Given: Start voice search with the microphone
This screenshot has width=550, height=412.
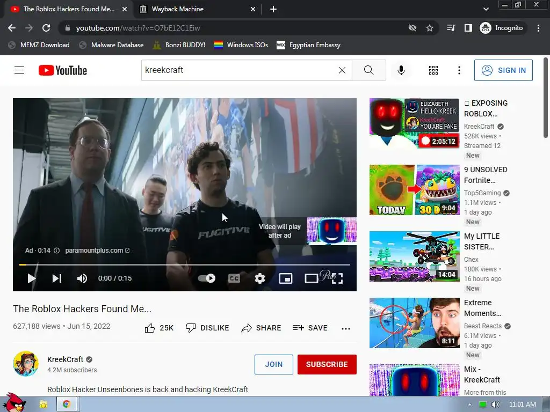Looking at the screenshot, I should (x=401, y=70).
